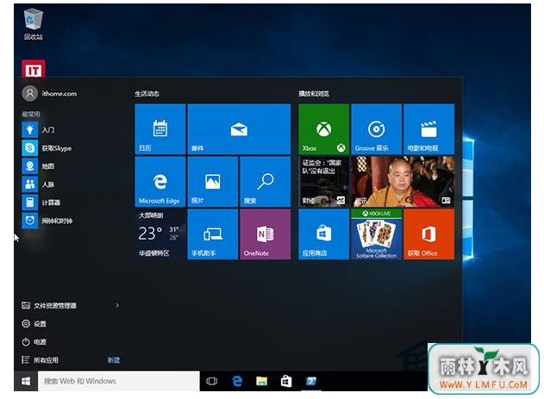Viewport: 544px width, 399px height.
Task: Expand File Explorer jump list arrow
Action: tap(117, 305)
